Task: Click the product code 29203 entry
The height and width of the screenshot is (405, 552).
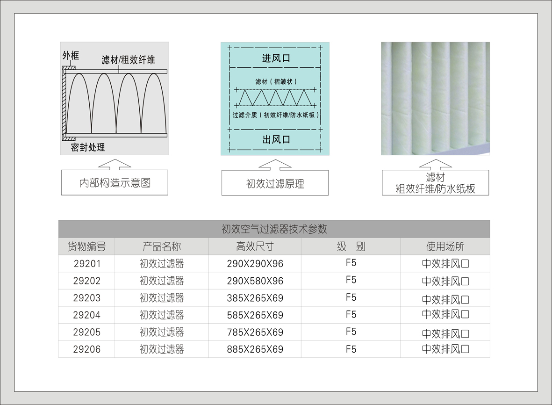Action: [x=87, y=297]
